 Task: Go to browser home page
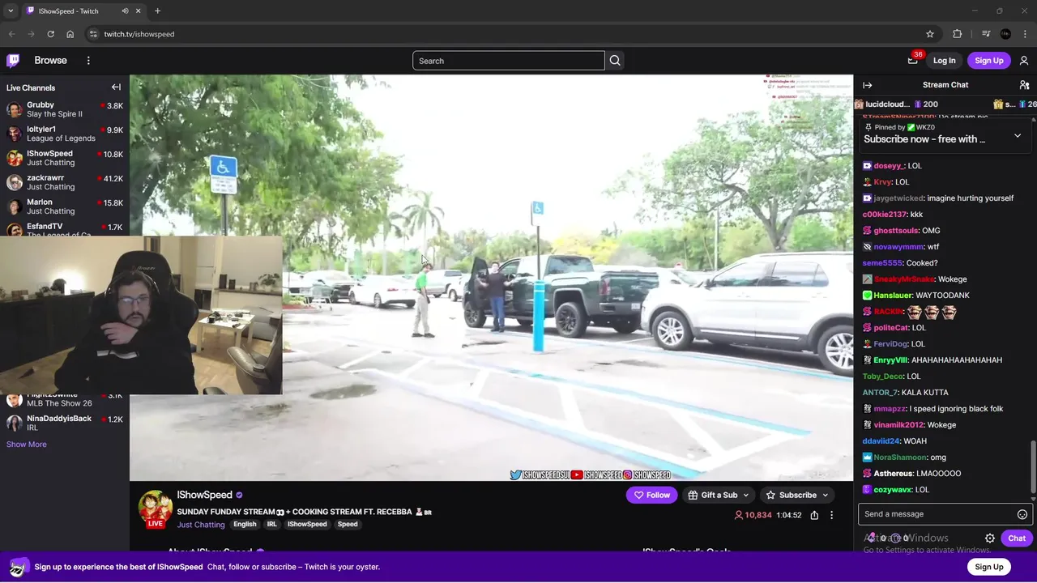pos(70,34)
